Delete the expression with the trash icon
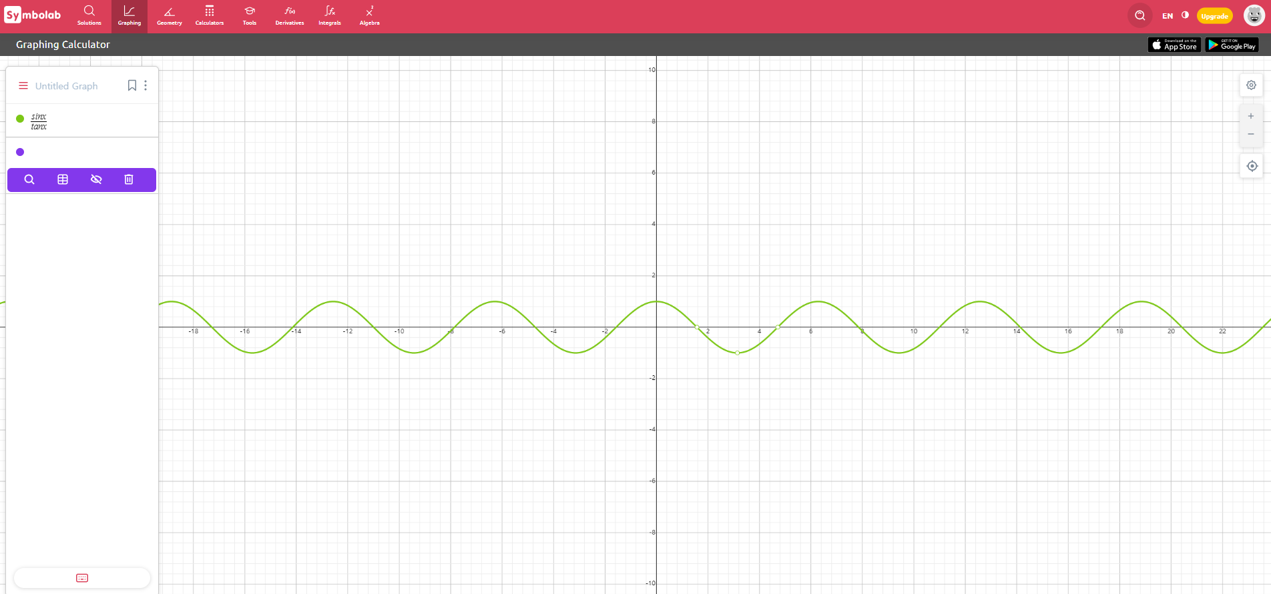 point(129,179)
